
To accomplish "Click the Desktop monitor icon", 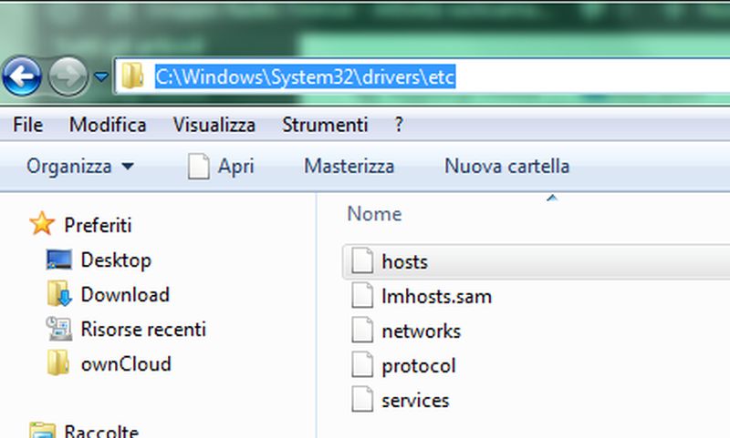I will (59, 260).
